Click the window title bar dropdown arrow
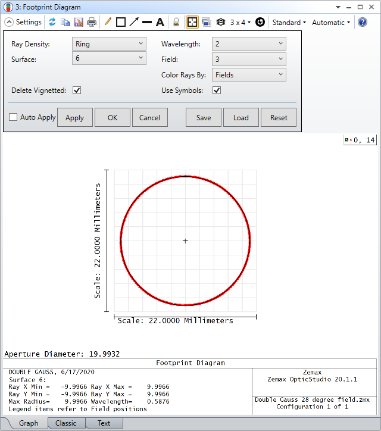Screen dimensions: 381x431 [338, 7]
